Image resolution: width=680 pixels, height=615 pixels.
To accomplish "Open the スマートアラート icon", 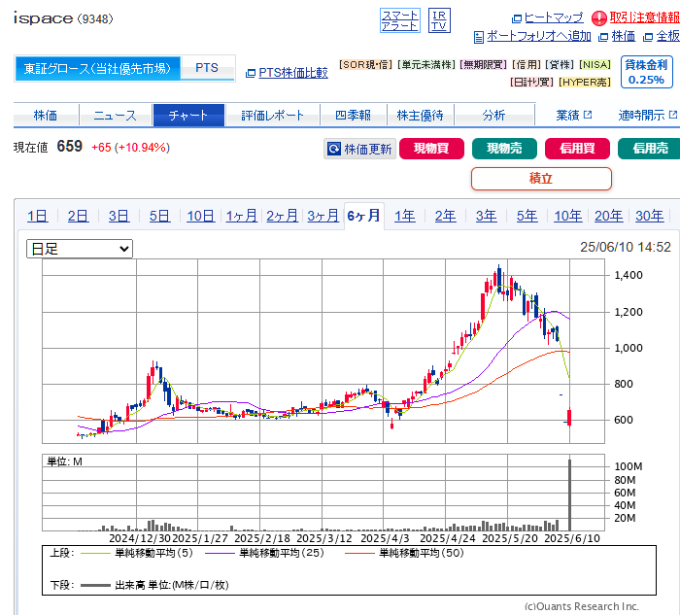I will coord(400,20).
